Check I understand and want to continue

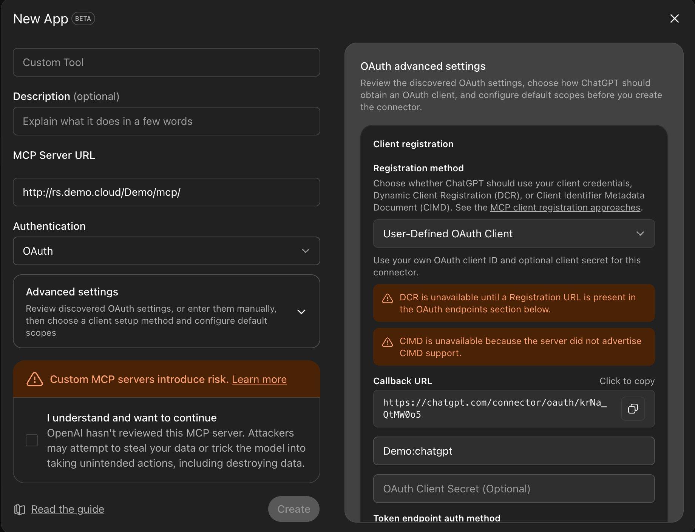point(32,440)
